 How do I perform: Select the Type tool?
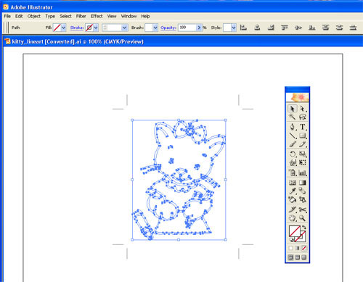click(303, 127)
